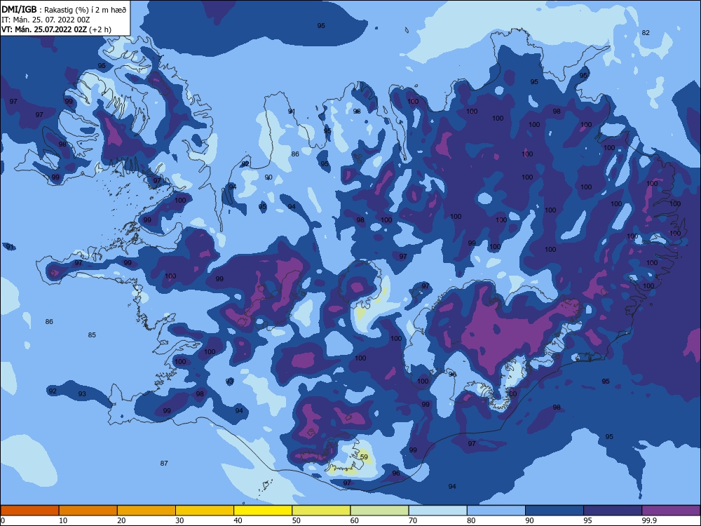Select the '70' legend tick label
701x526 pixels.
click(413, 520)
